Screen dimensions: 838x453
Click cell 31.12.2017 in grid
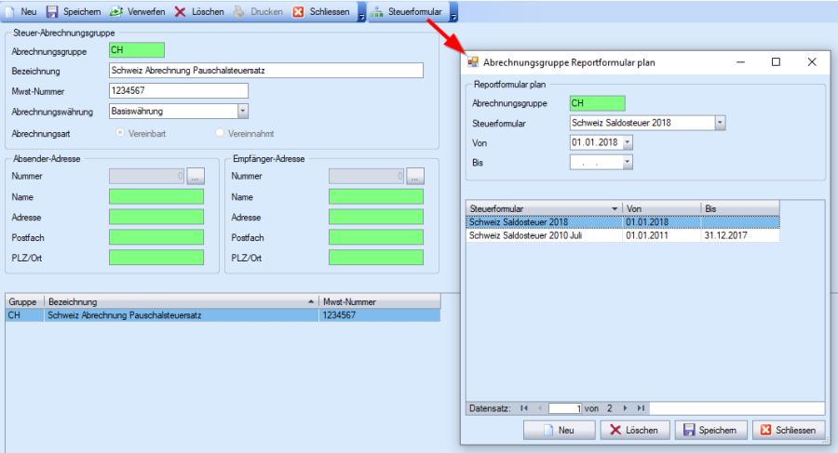pos(740,235)
